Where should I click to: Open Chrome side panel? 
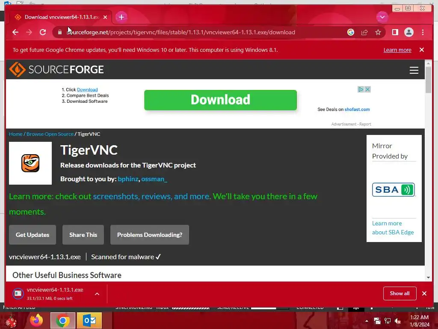(395, 32)
